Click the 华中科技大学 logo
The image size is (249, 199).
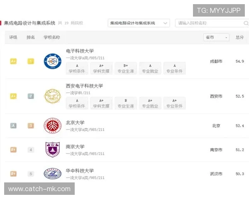click(52, 174)
